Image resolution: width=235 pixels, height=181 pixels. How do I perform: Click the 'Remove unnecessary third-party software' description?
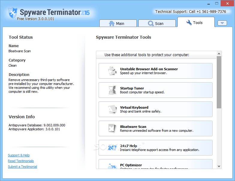[x=41, y=86]
